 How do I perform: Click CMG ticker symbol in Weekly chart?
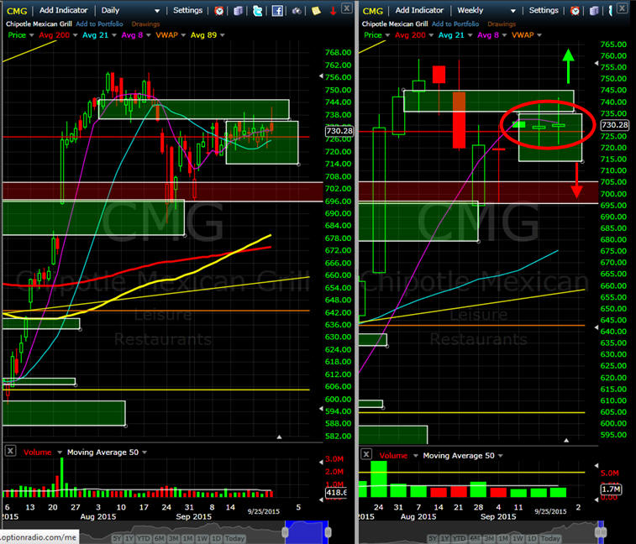pos(372,11)
